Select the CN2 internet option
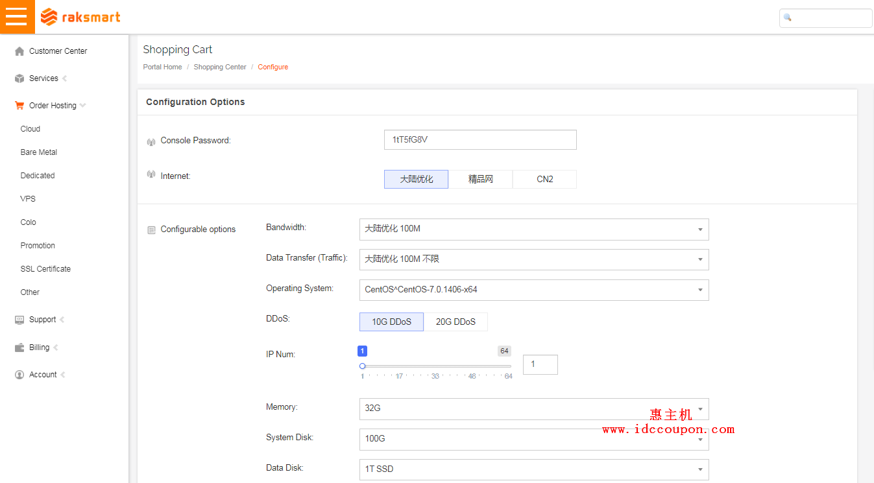The height and width of the screenshot is (483, 874). pyautogui.click(x=544, y=180)
